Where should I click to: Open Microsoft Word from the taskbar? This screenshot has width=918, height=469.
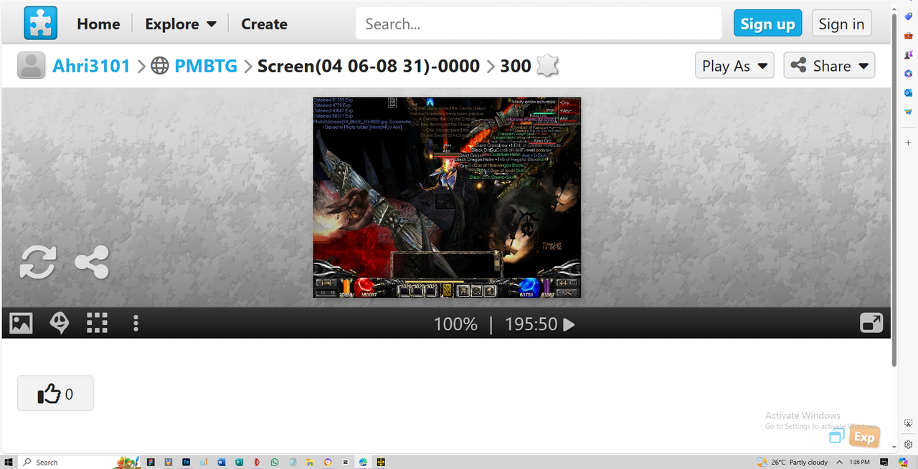coord(222,462)
